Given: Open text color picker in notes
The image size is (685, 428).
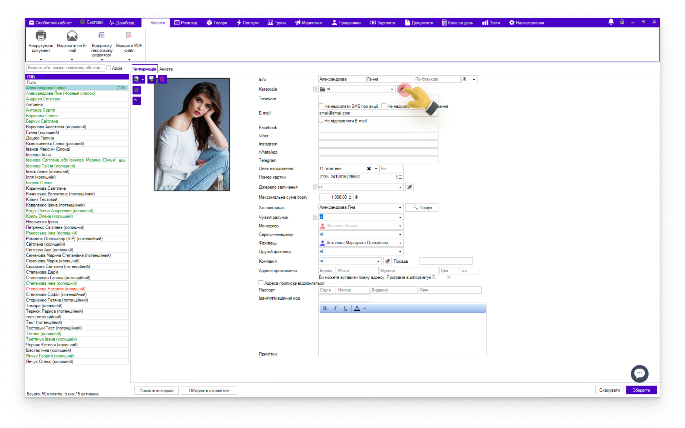Looking at the screenshot, I should tap(357, 308).
